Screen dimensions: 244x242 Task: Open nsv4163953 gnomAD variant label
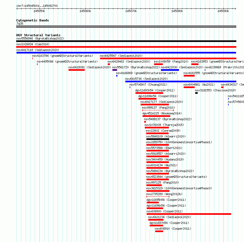pos(218,61)
